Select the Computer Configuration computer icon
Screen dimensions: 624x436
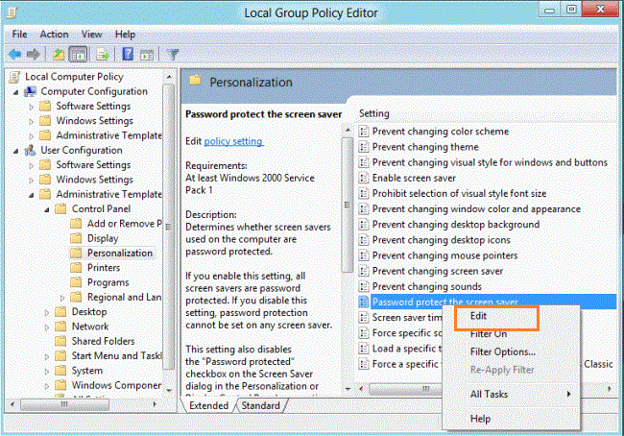coord(31,91)
